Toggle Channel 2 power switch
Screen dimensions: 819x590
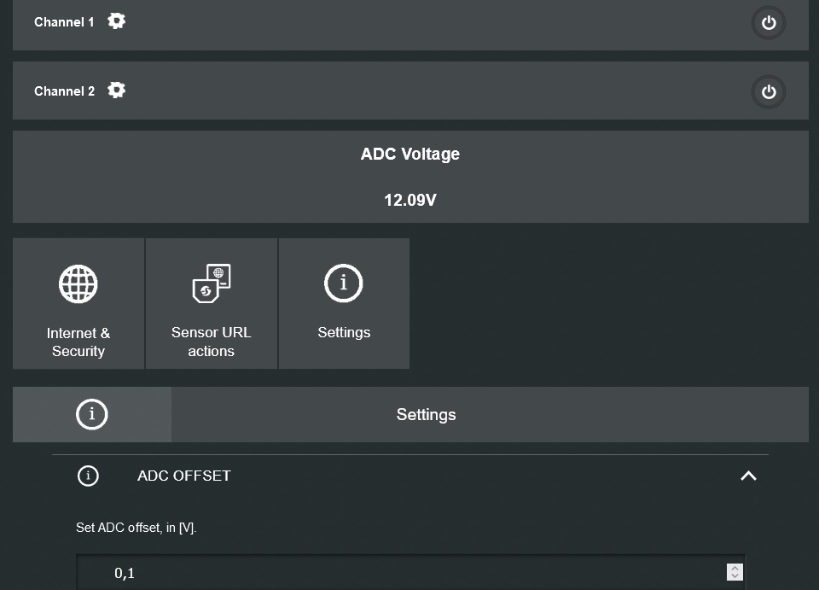click(769, 91)
